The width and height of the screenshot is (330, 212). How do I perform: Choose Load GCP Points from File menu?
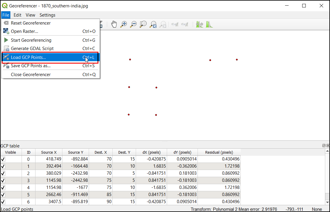click(28, 57)
